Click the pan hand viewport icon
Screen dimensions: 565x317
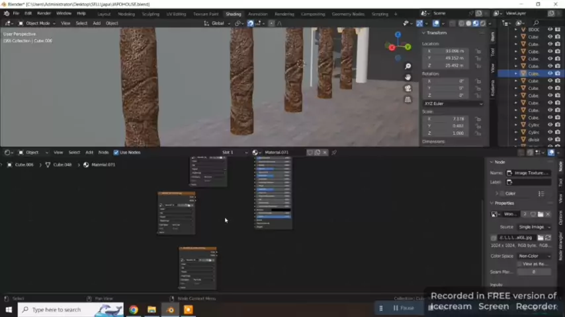pyautogui.click(x=408, y=77)
